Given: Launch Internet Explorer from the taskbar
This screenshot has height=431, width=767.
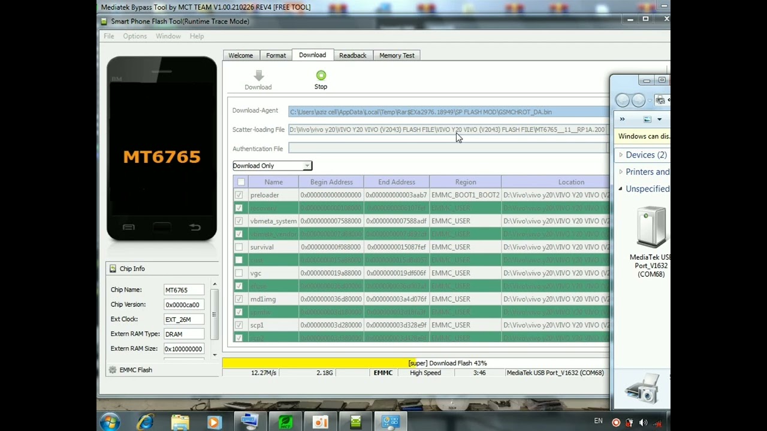Looking at the screenshot, I should click(145, 422).
